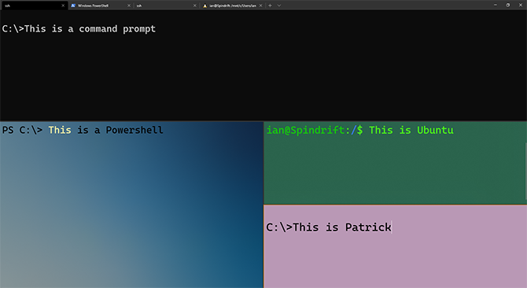Focus the green Ubuntu pane
The height and width of the screenshot is (288, 527).
click(x=394, y=163)
